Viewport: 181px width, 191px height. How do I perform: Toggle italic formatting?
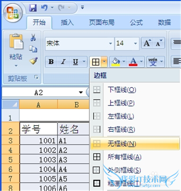[x=63, y=62]
